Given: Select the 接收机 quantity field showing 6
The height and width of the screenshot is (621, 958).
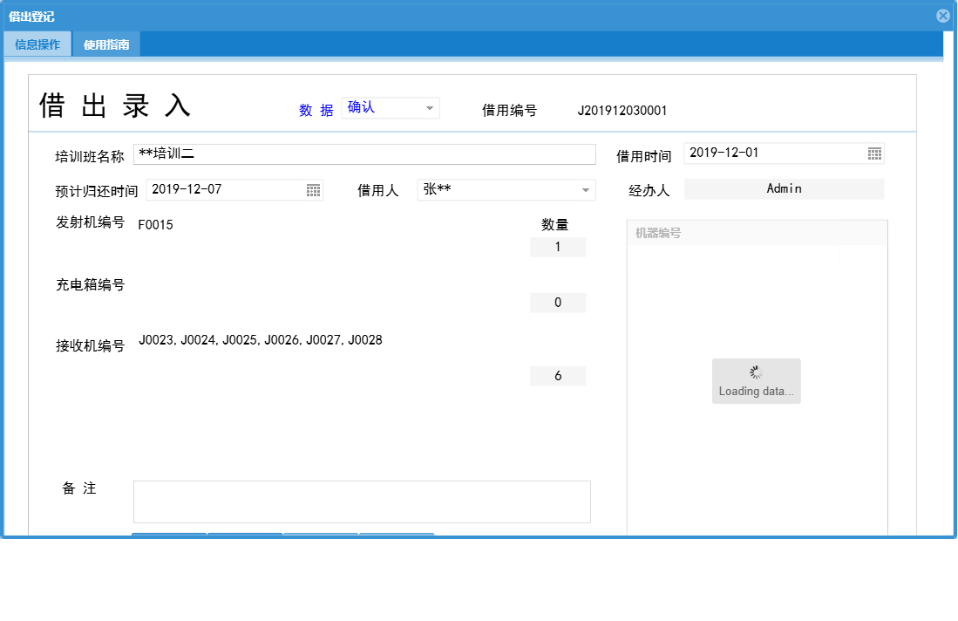Looking at the screenshot, I should click(x=558, y=375).
